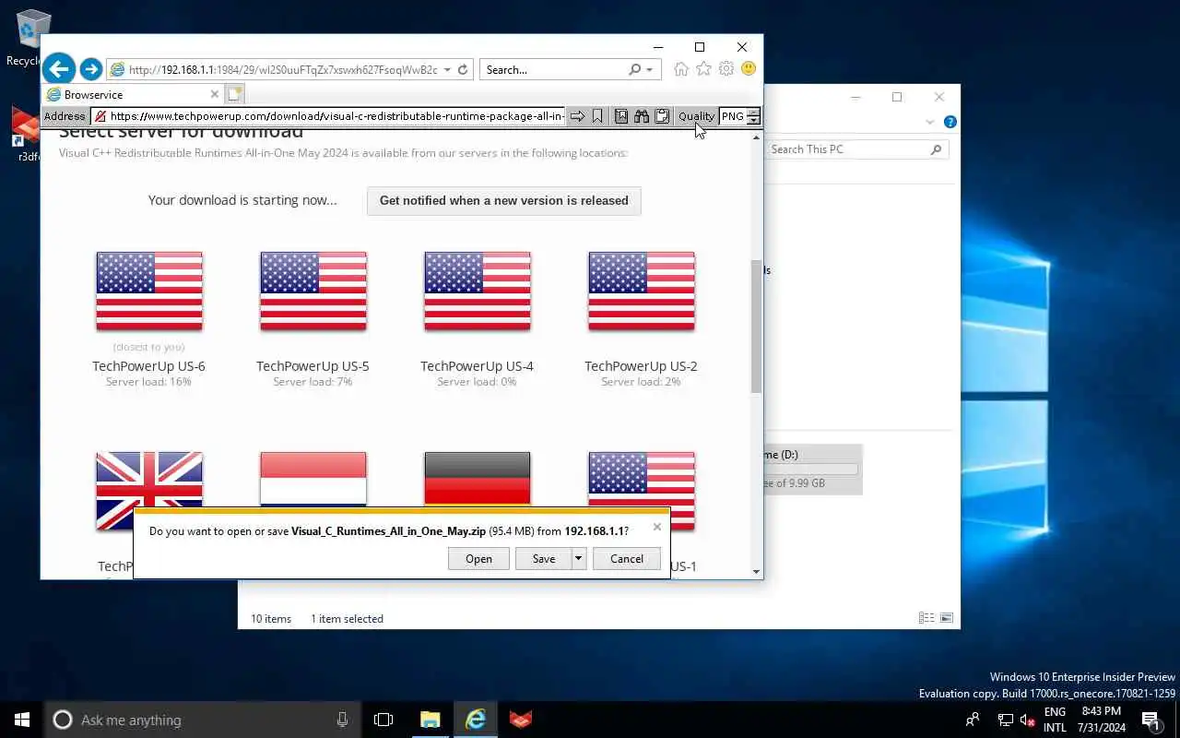The height and width of the screenshot is (738, 1180).
Task: Click the binoculars Find icon
Action: coord(642,116)
